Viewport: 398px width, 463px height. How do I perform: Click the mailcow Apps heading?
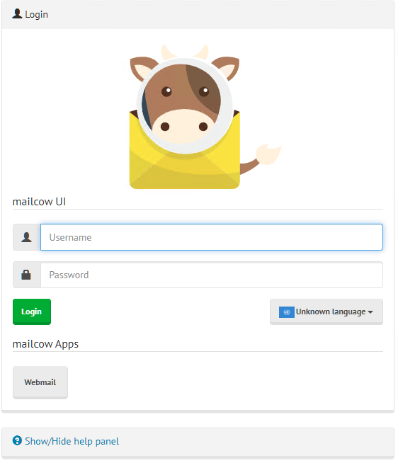45,344
